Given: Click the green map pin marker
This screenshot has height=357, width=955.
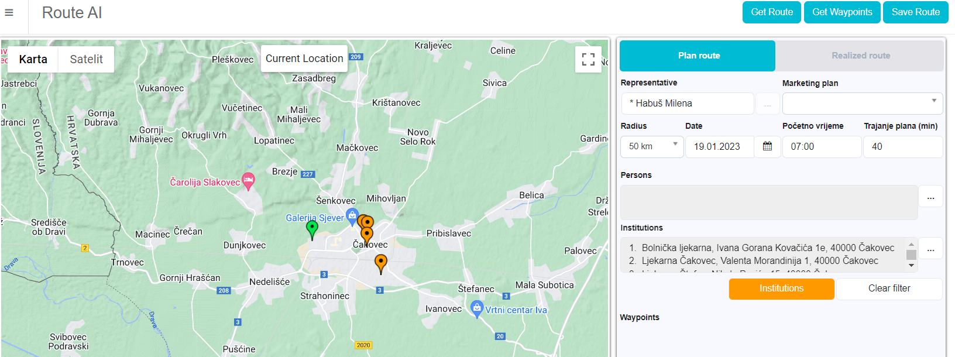Looking at the screenshot, I should click(x=312, y=228).
